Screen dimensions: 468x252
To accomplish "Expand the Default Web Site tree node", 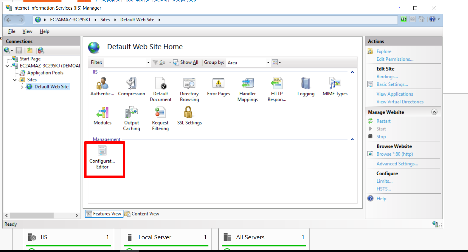I will point(22,87).
